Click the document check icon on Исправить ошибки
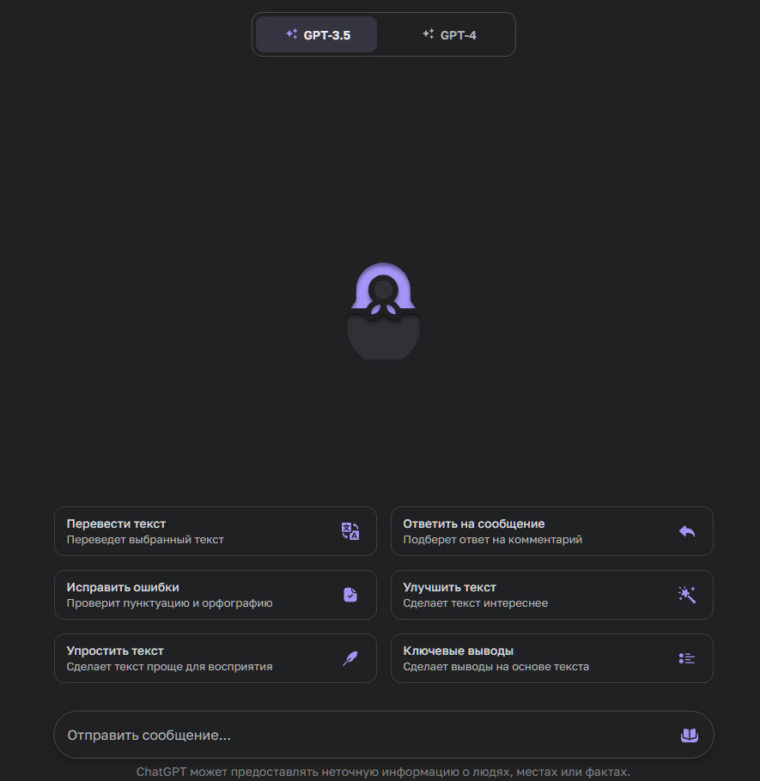760x781 pixels. [x=350, y=594]
